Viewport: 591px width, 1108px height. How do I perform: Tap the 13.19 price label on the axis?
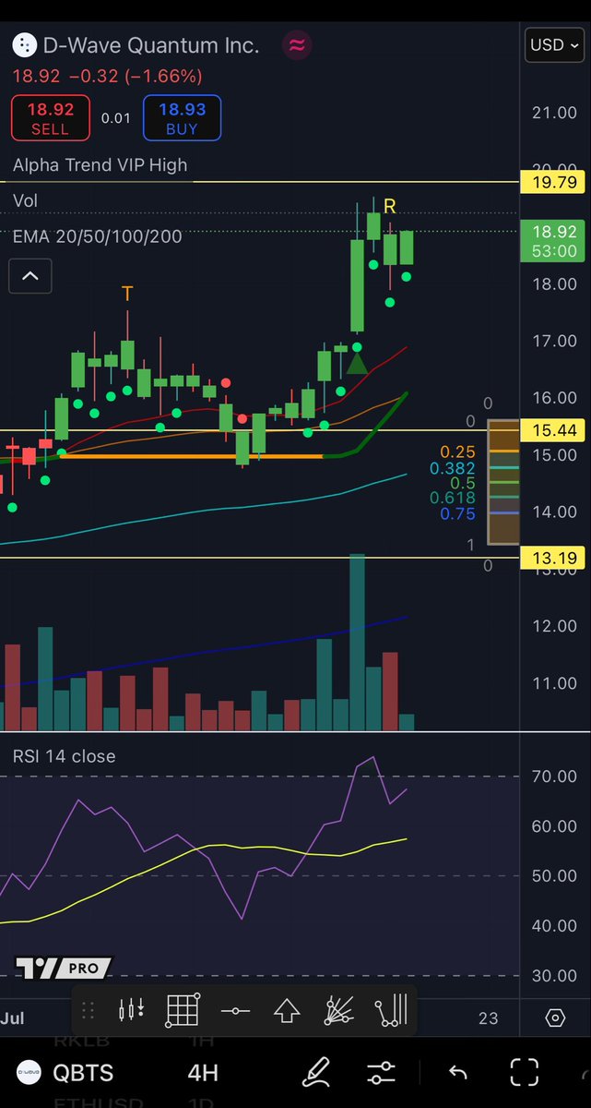point(553,558)
